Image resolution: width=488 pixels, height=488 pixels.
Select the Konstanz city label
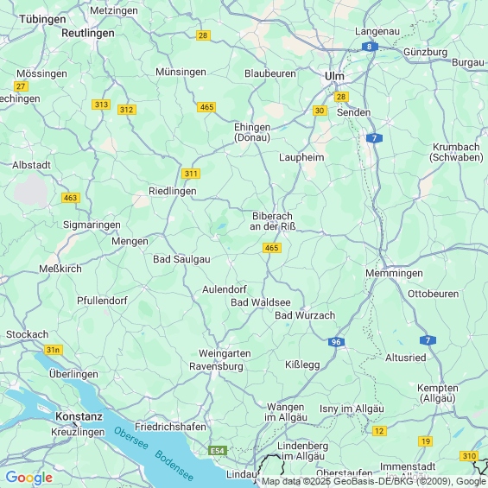79,416
